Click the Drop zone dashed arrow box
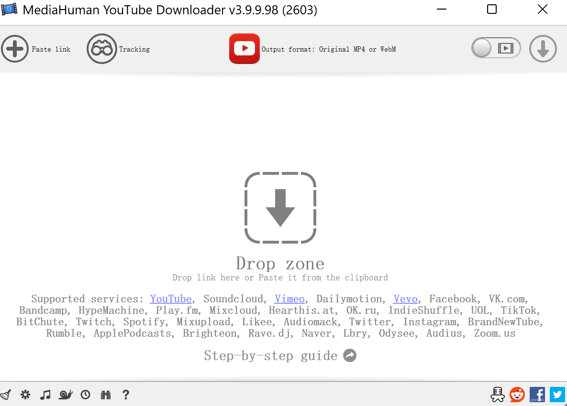This screenshot has width=567, height=406. point(280,207)
